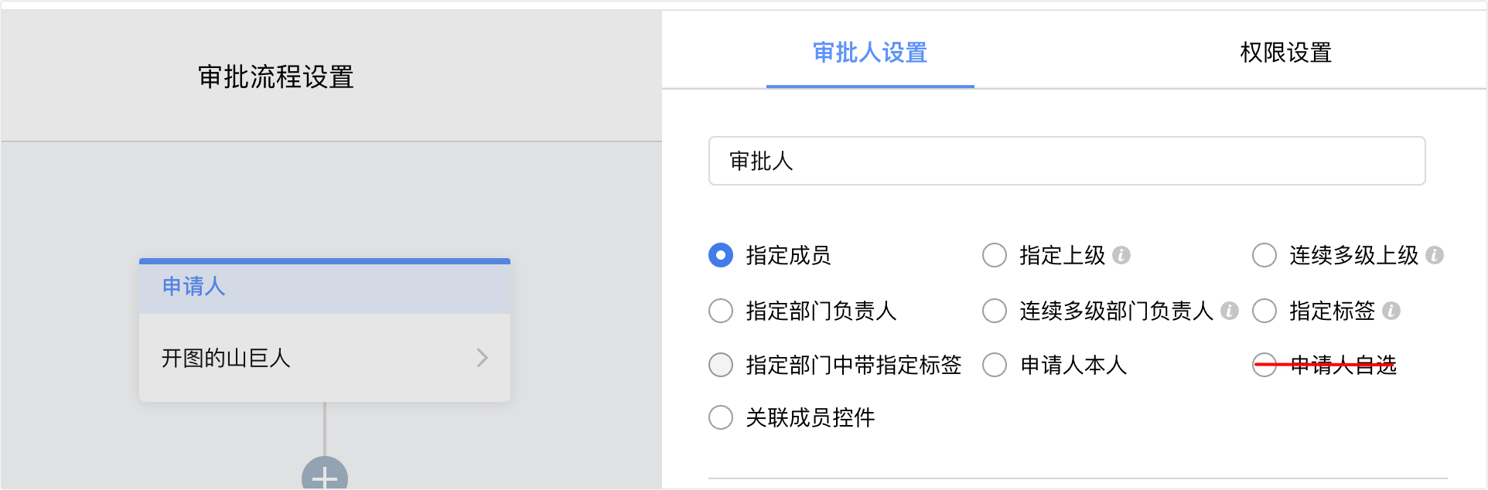Switch to the 审批人设置 tab
This screenshot has height=490, width=1488.
coord(870,53)
